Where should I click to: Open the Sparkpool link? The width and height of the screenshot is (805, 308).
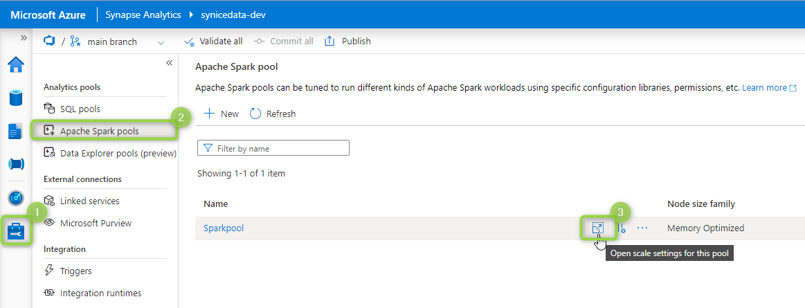(224, 228)
